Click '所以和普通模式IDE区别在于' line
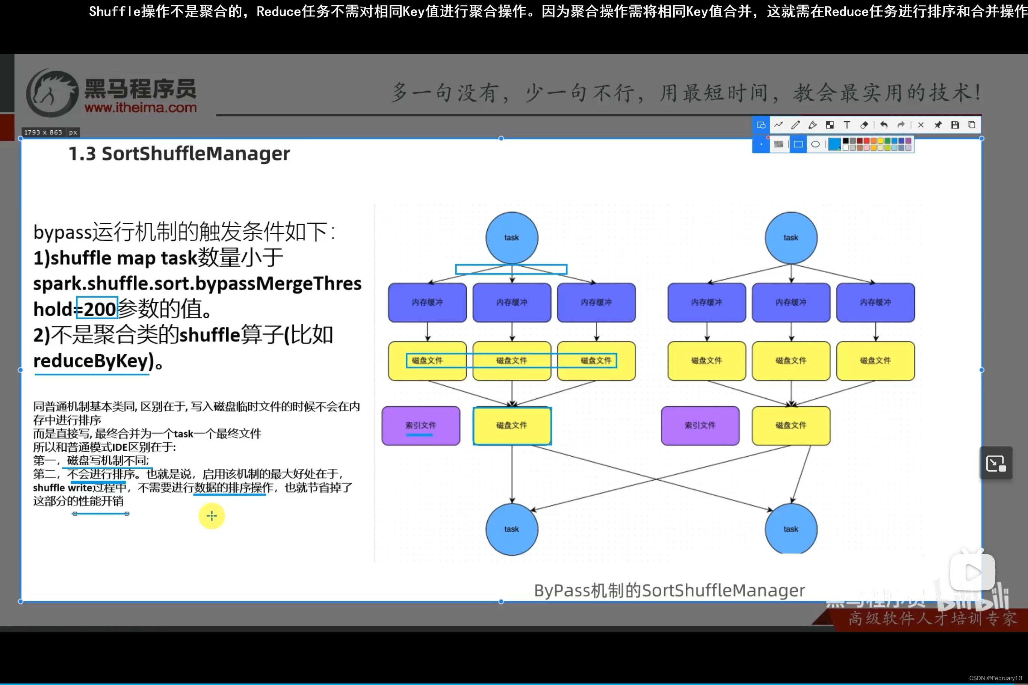Image resolution: width=1028 pixels, height=685 pixels. (x=104, y=447)
